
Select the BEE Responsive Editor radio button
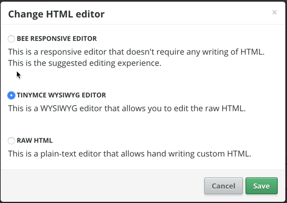(x=11, y=39)
